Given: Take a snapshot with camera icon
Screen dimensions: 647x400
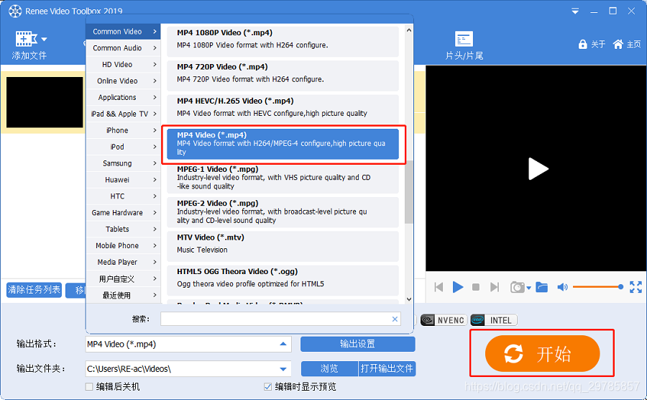Looking at the screenshot, I should click(x=517, y=287).
